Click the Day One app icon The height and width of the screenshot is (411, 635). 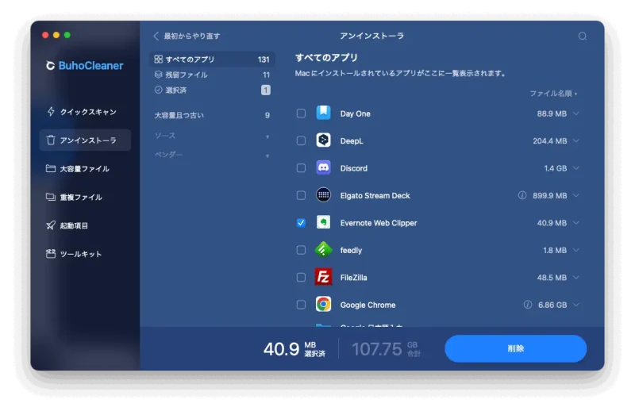(x=323, y=113)
